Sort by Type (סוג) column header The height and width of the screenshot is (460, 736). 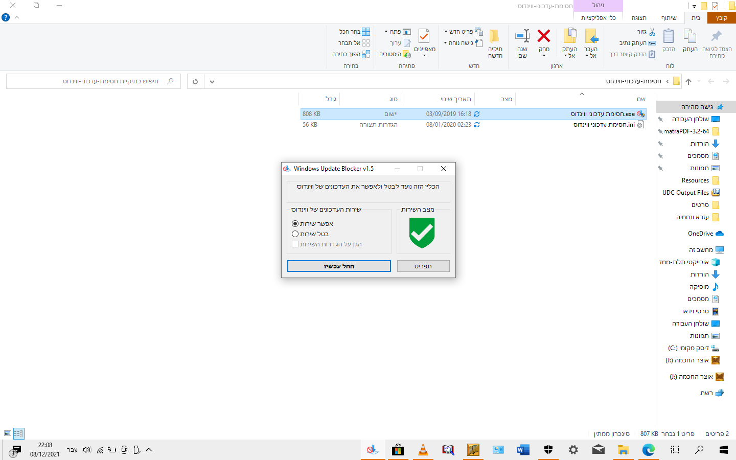(x=393, y=99)
